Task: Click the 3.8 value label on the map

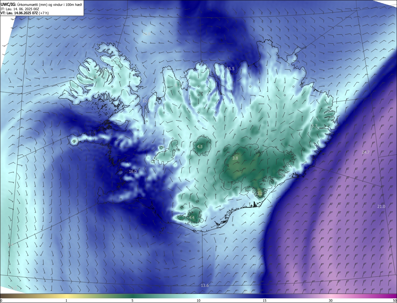Action: pos(235,158)
